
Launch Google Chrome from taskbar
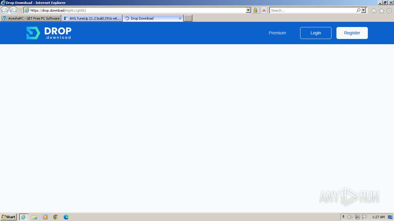click(x=56, y=217)
